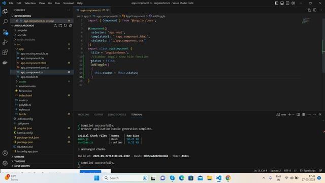
Task: Click the editor minimap preview
Action: (x=306, y=21)
